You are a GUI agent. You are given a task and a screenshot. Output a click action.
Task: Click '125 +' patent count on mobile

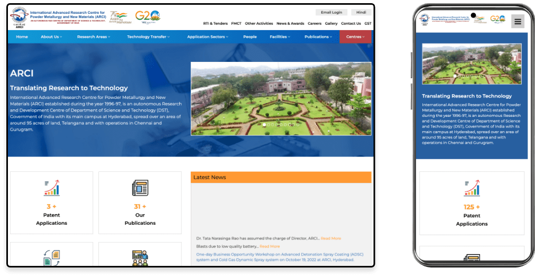472,207
